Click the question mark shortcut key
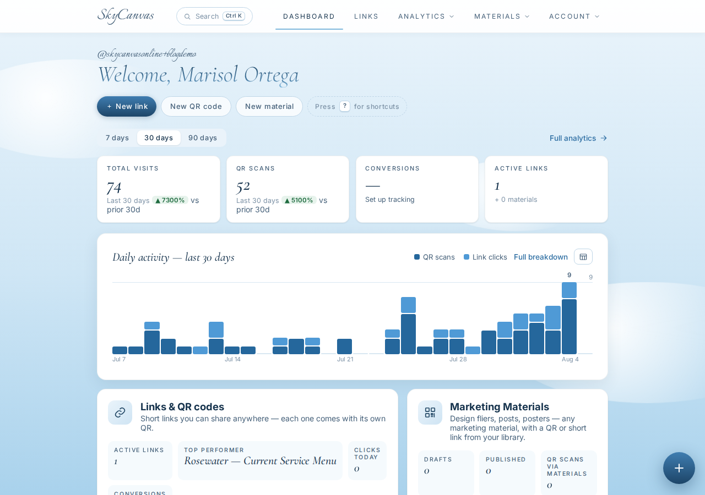 tap(345, 106)
